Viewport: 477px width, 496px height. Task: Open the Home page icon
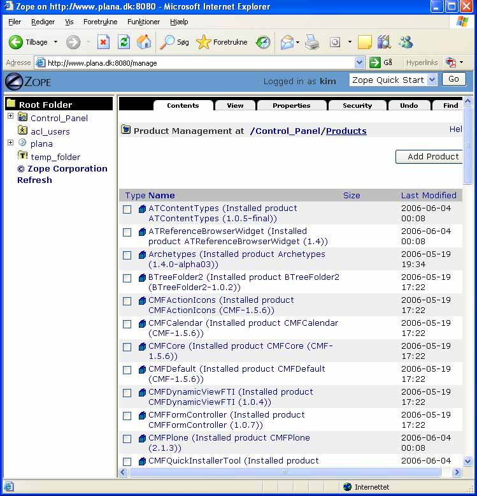(145, 42)
